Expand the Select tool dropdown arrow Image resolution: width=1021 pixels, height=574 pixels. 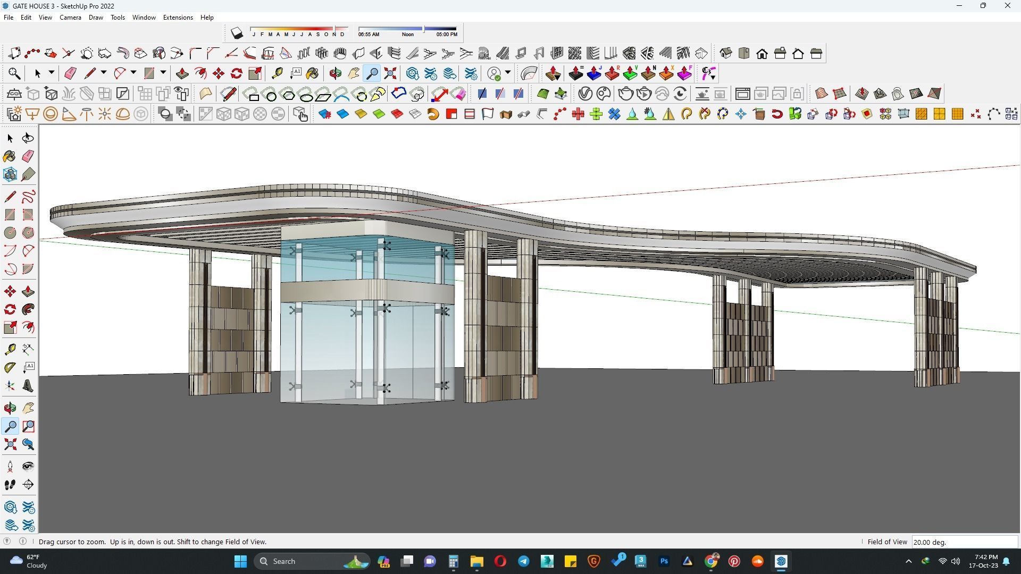[52, 73]
